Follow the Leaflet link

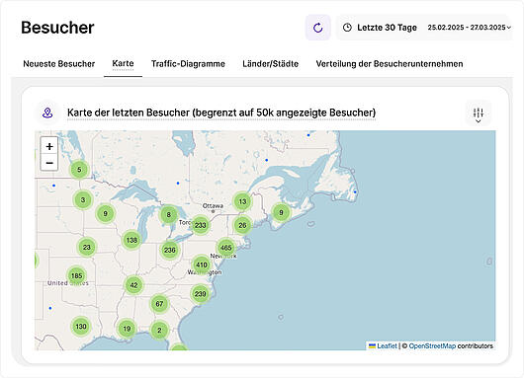(387, 346)
